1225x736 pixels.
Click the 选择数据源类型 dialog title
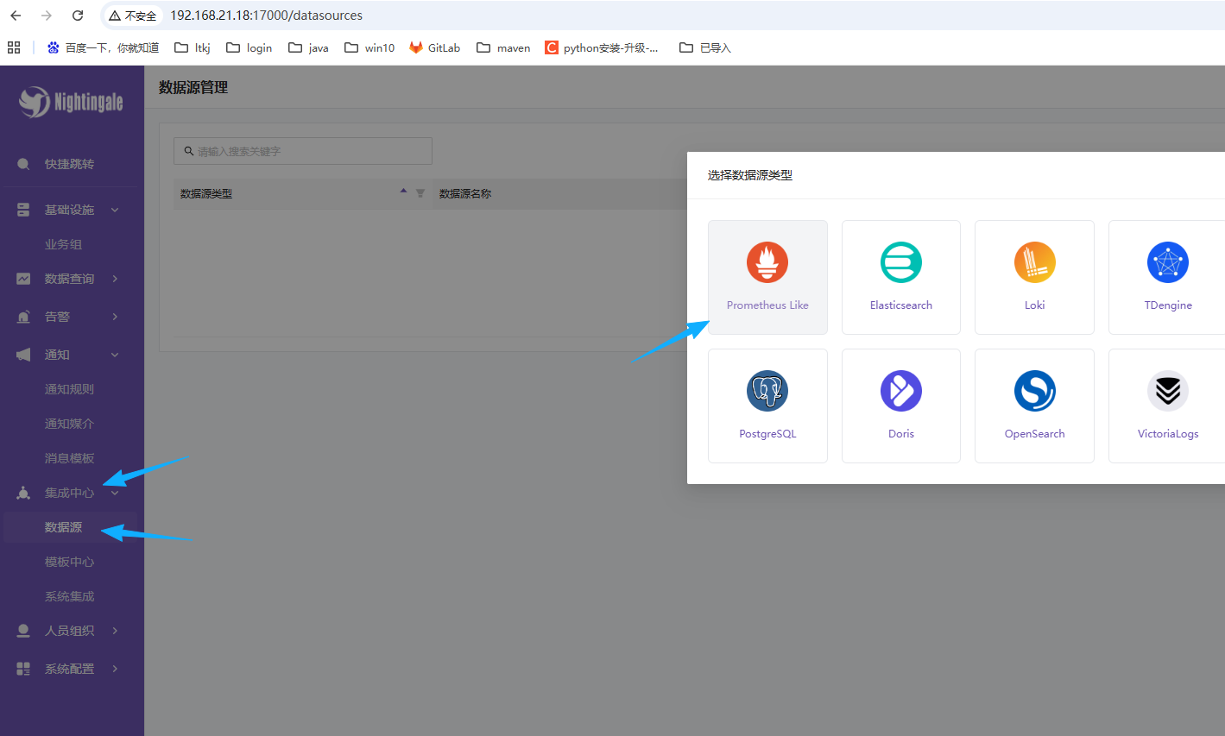[x=750, y=175]
